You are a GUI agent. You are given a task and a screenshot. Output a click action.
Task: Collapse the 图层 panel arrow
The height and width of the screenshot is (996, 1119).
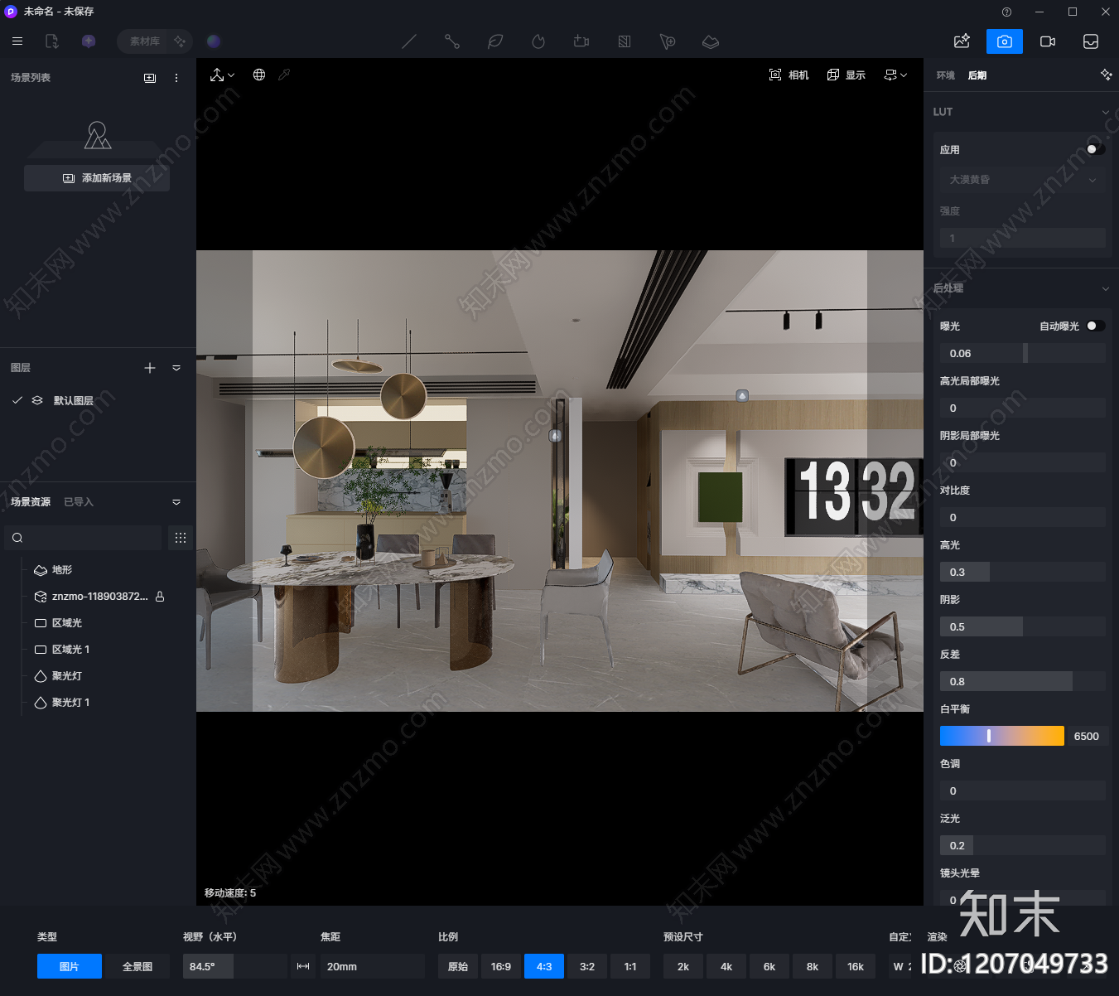[x=176, y=368]
